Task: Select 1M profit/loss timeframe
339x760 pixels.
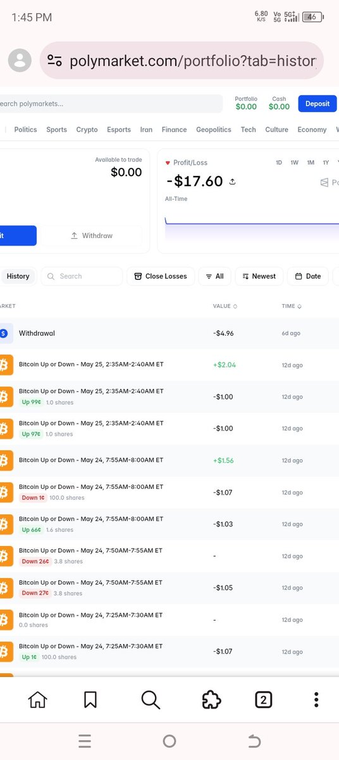Action: pos(311,163)
